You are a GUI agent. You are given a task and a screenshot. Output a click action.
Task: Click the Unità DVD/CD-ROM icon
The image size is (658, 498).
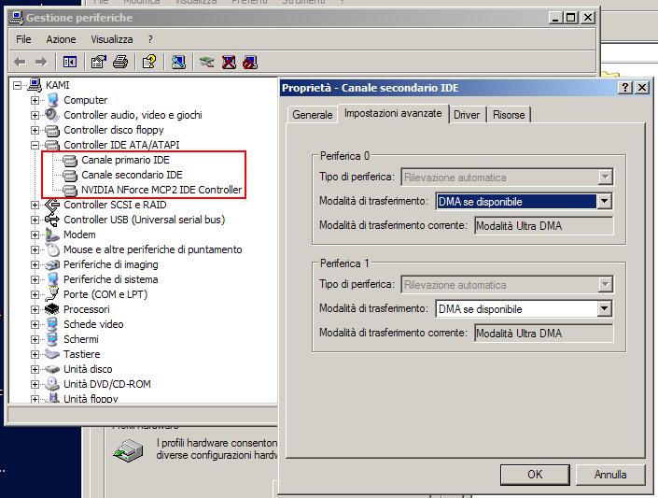[52, 384]
